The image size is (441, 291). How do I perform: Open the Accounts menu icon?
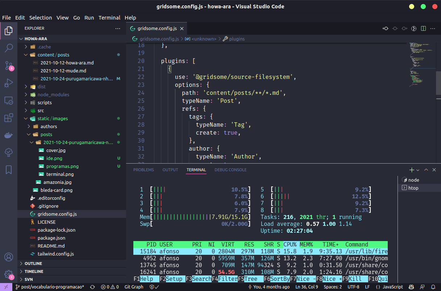9,257
